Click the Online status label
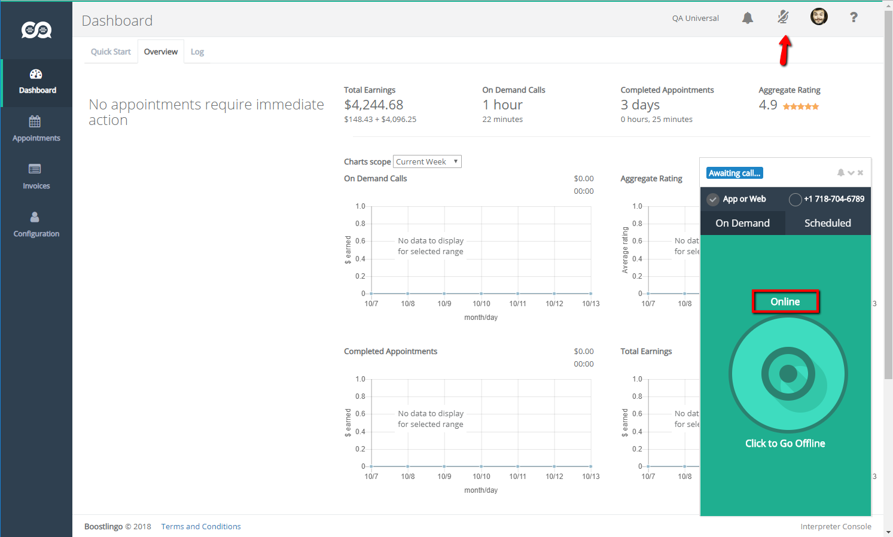The width and height of the screenshot is (893, 537). 785,302
